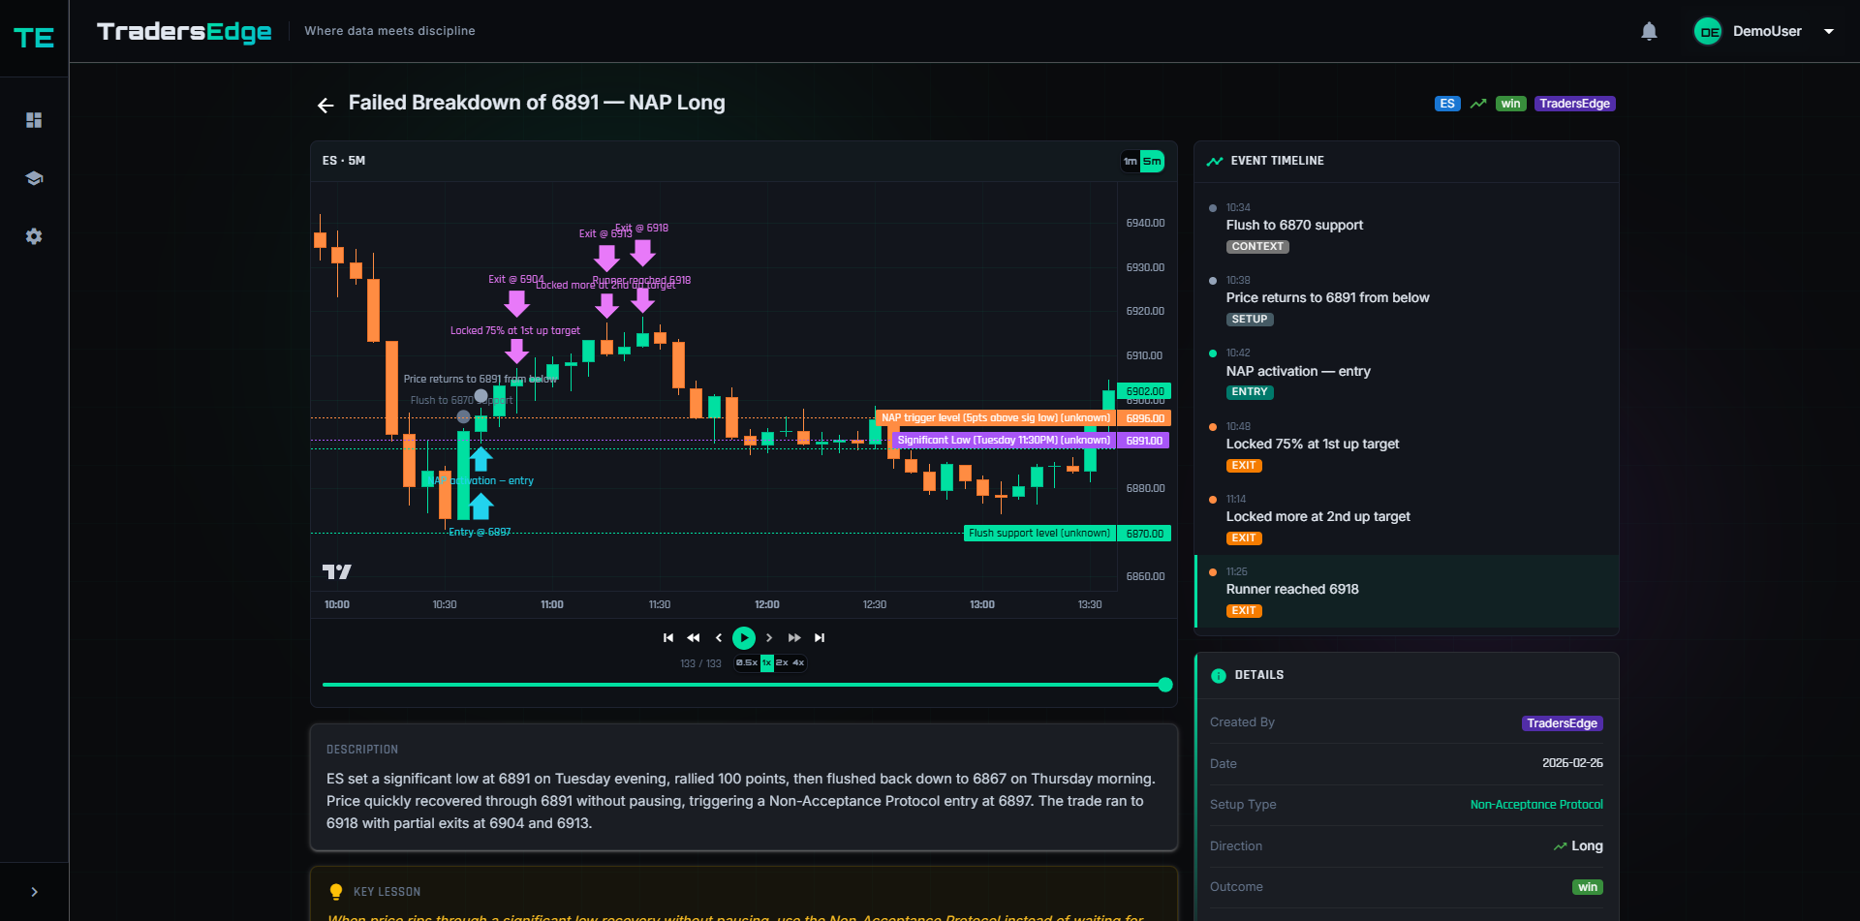Image resolution: width=1860 pixels, height=921 pixels.
Task: Skip to the last replay bar
Action: tap(820, 638)
